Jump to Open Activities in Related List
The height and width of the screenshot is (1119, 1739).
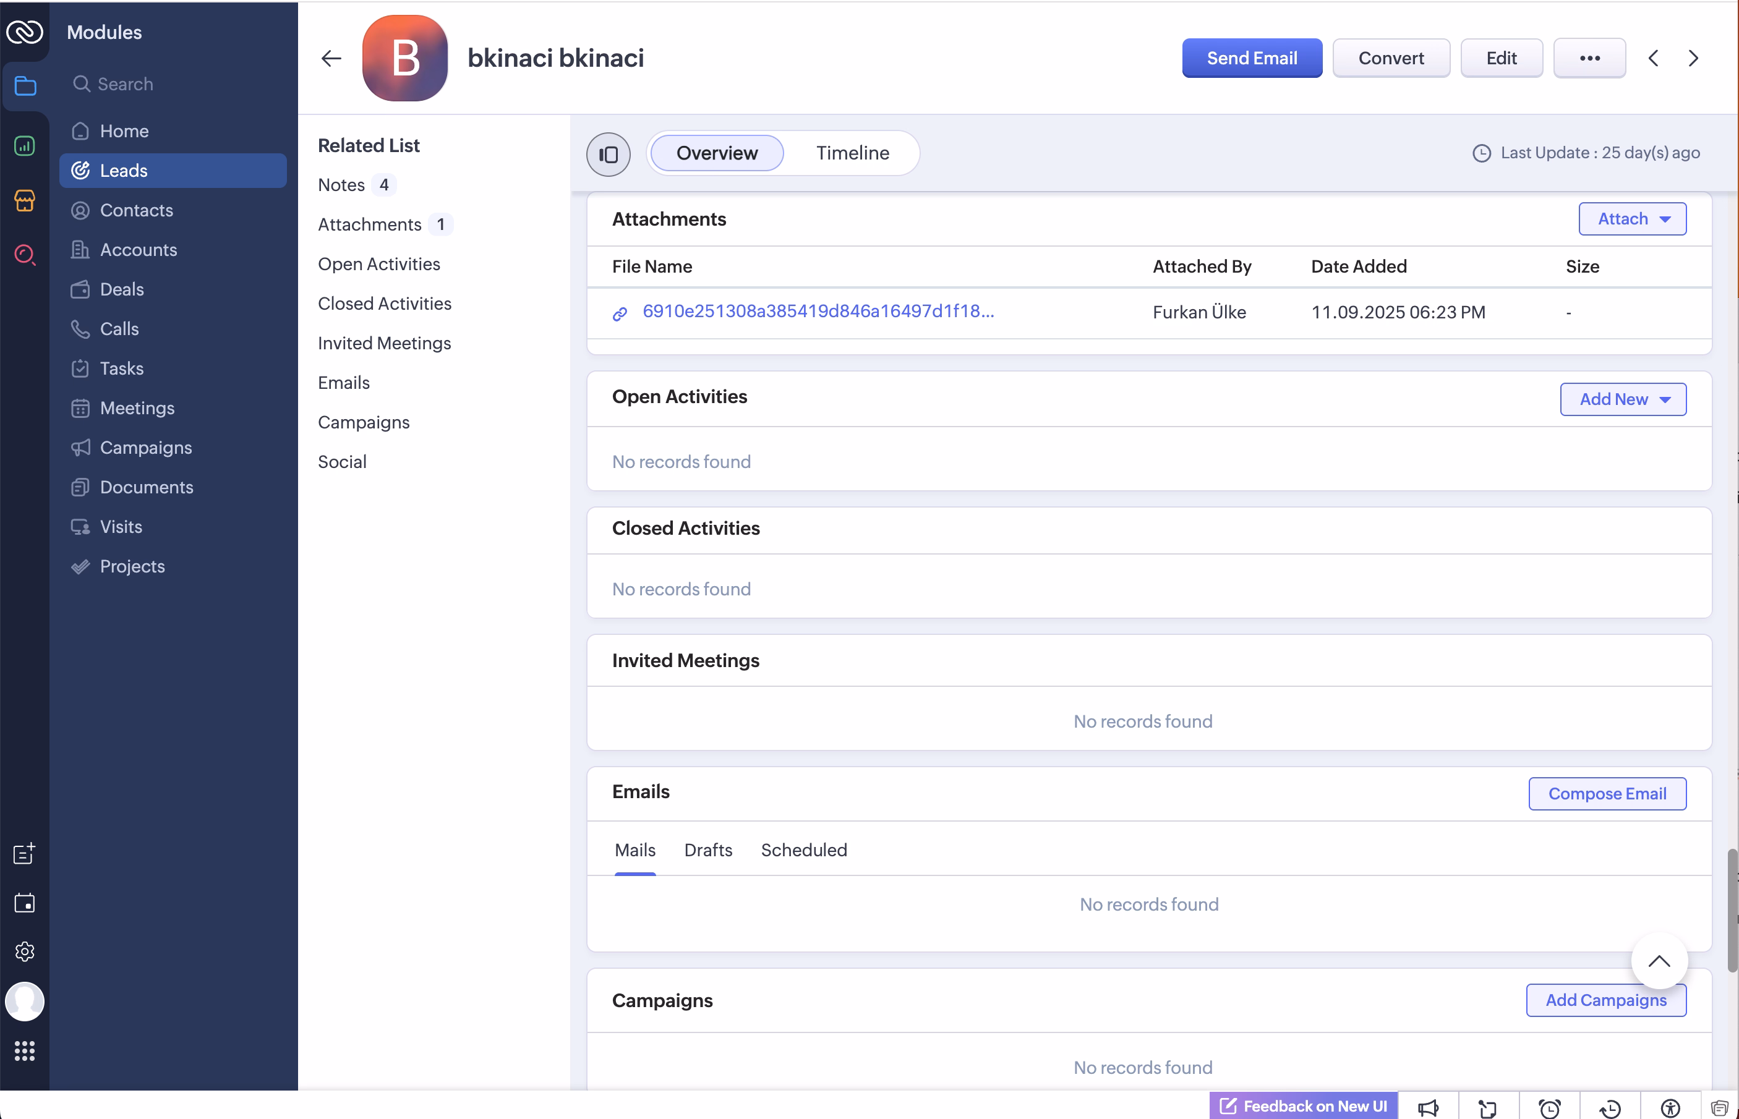pyautogui.click(x=378, y=265)
